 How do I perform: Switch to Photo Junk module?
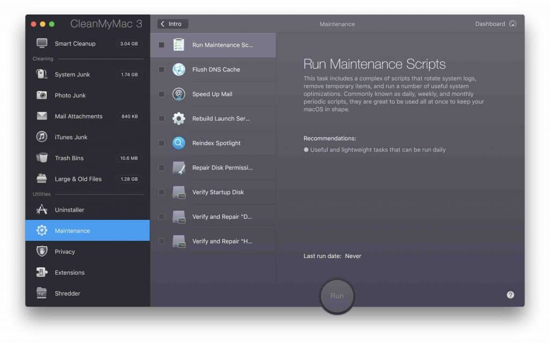(x=88, y=95)
